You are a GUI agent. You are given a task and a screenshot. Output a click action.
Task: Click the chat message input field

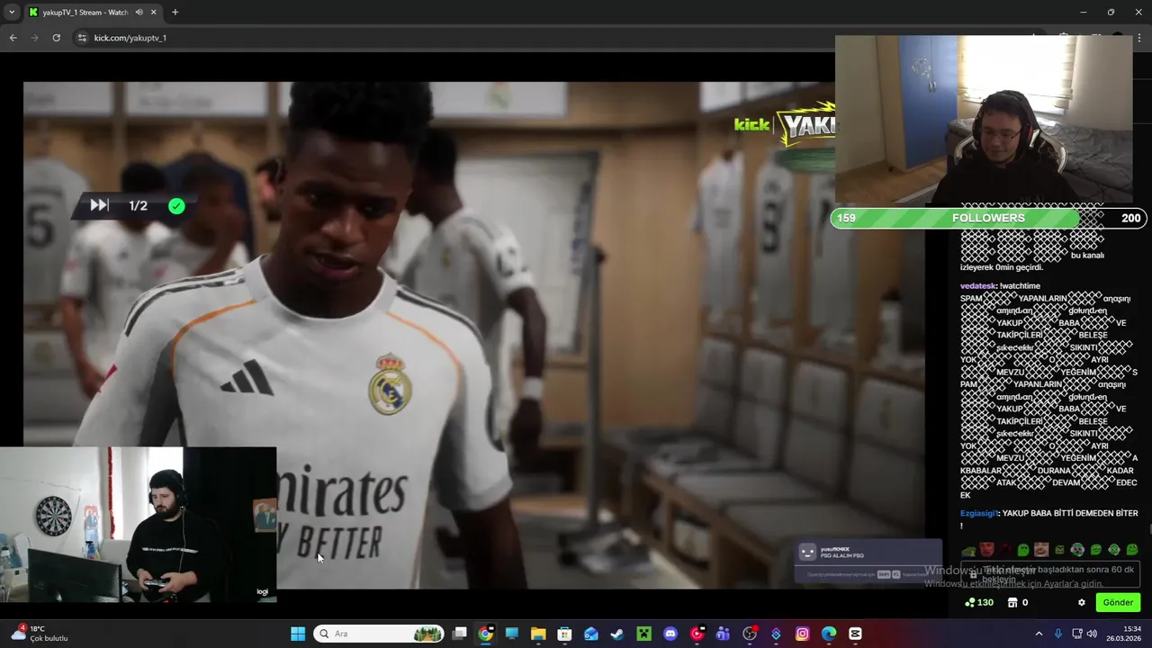click(1050, 573)
